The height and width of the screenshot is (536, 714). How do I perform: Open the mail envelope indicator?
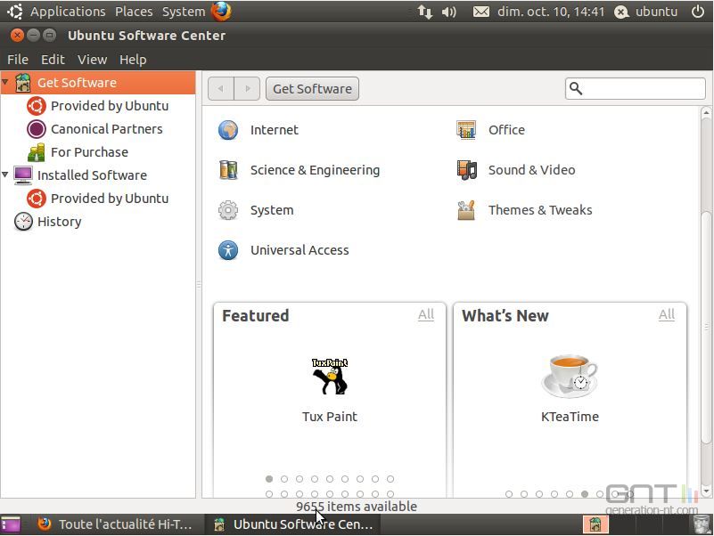tap(480, 12)
